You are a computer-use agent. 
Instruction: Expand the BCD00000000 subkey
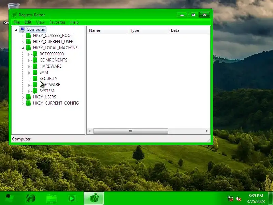click(29, 54)
